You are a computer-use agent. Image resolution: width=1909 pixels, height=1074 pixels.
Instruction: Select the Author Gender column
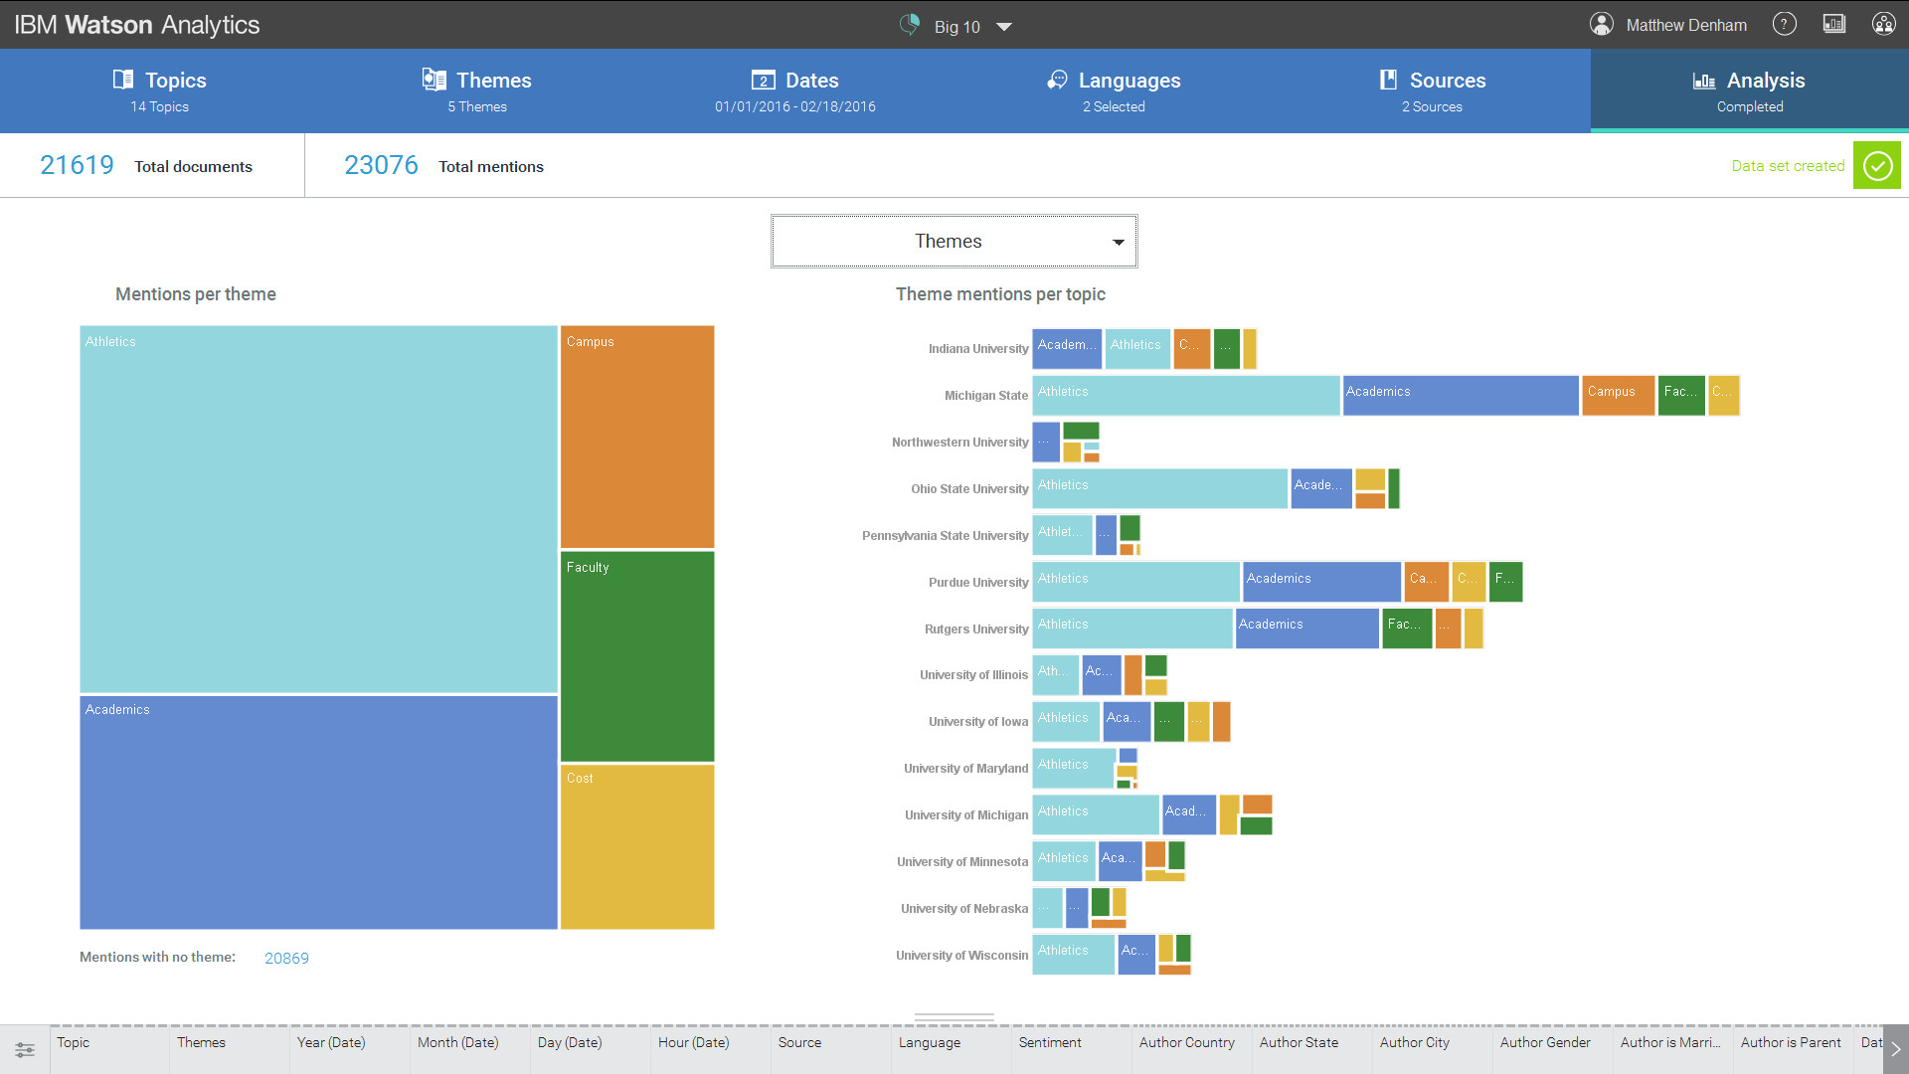[x=1553, y=1049]
